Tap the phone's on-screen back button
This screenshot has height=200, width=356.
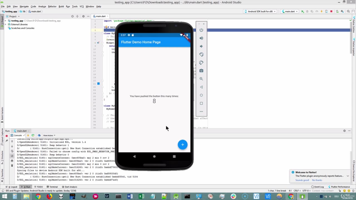click(x=134, y=156)
